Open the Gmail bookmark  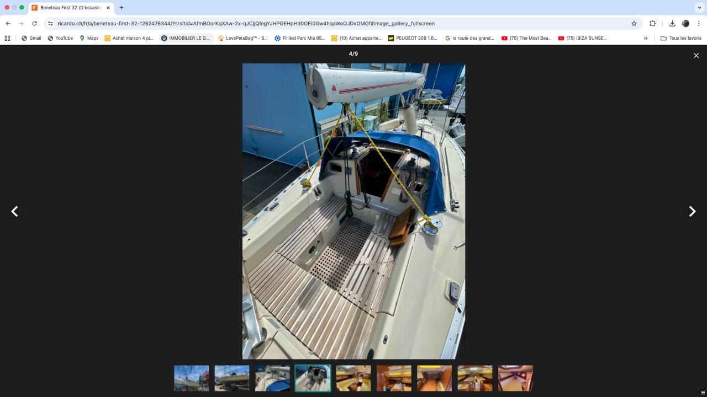(31, 38)
